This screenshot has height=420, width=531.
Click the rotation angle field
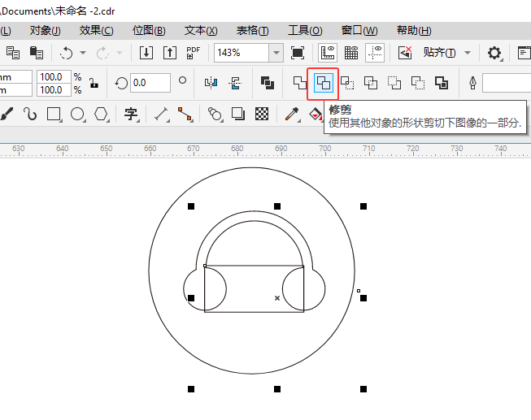point(150,83)
